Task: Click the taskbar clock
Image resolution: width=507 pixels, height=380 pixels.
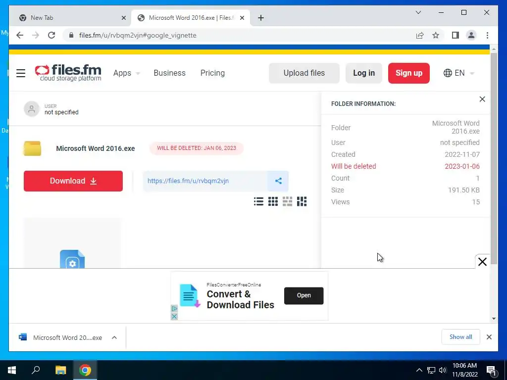Action: [464, 370]
